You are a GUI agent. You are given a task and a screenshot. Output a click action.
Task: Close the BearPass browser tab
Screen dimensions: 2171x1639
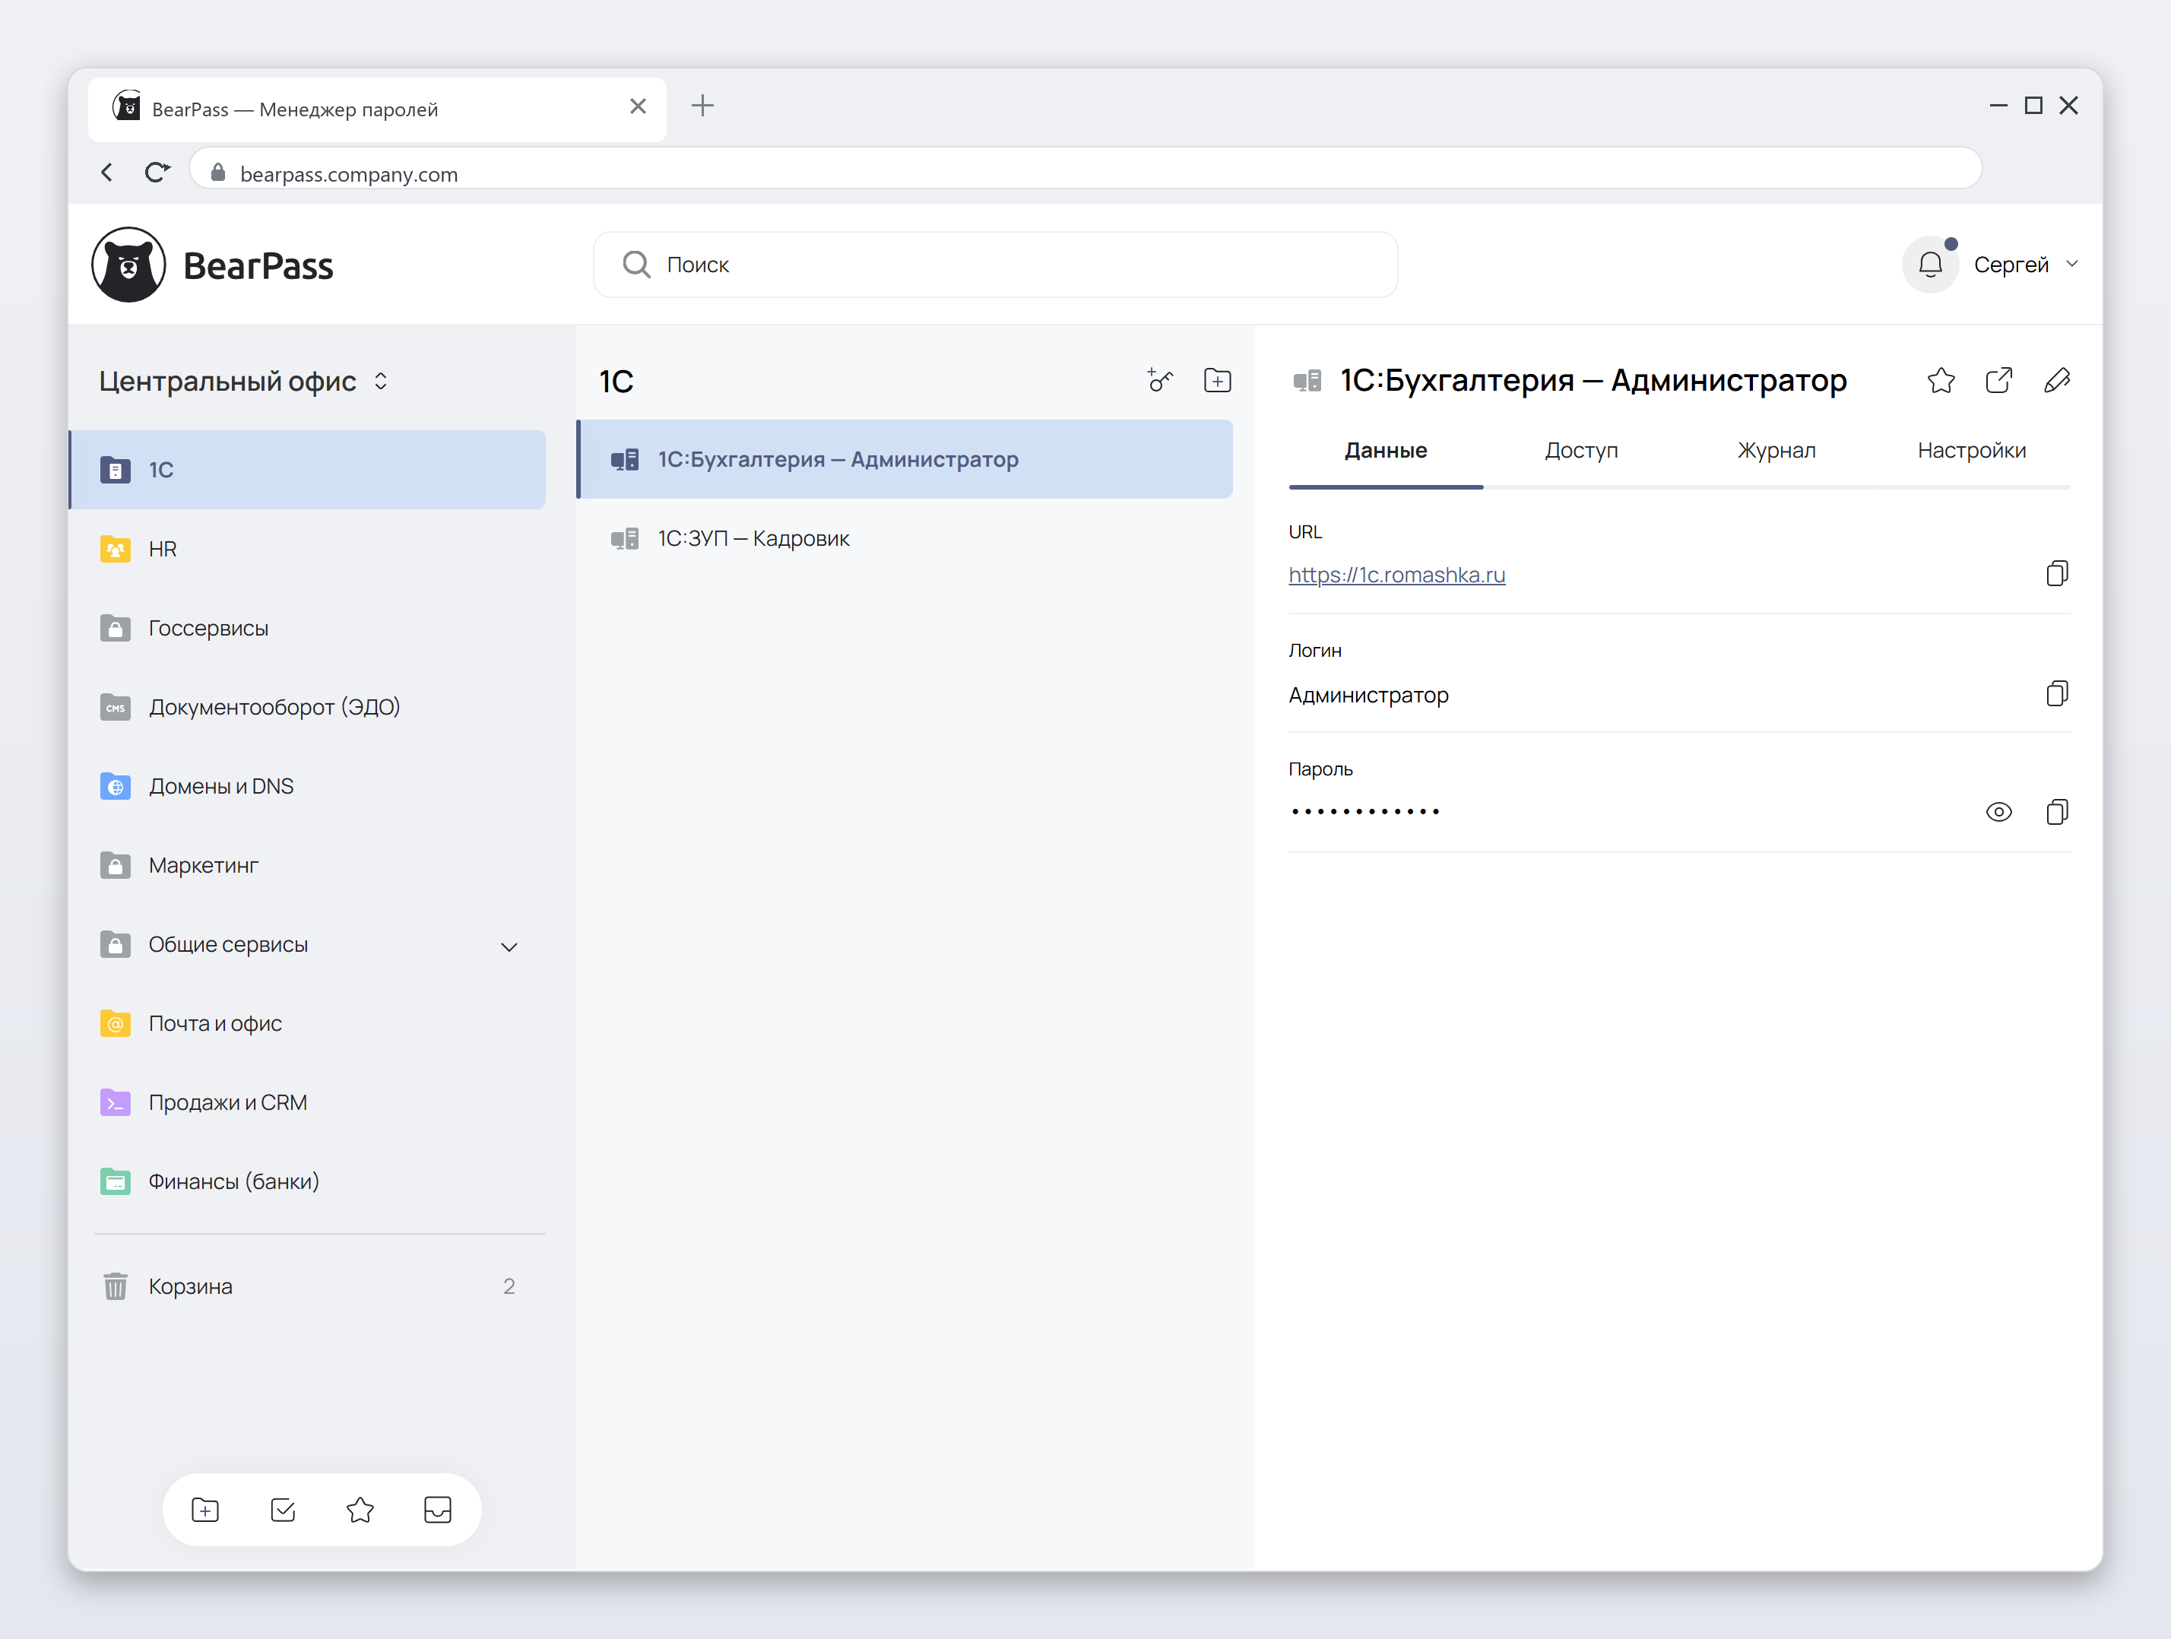(x=638, y=106)
